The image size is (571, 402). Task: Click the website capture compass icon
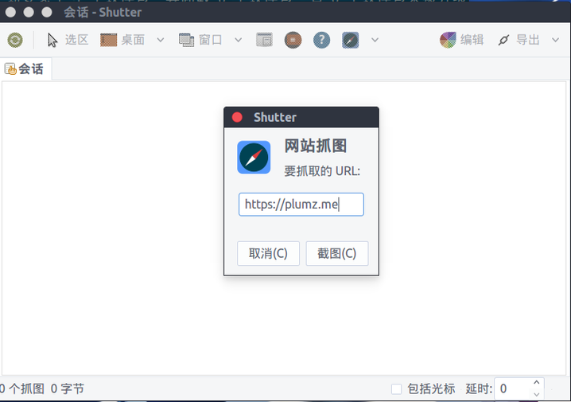click(351, 40)
